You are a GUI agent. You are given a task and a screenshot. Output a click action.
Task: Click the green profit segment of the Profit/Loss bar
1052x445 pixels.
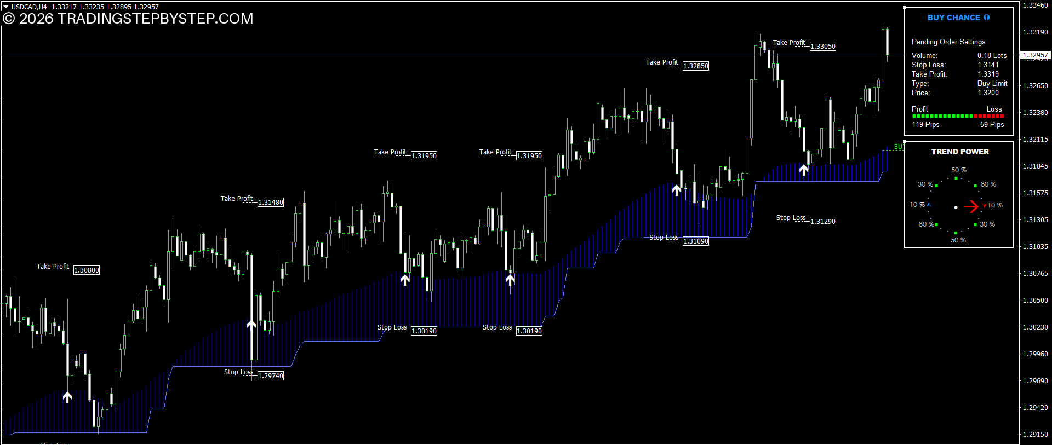tap(942, 116)
